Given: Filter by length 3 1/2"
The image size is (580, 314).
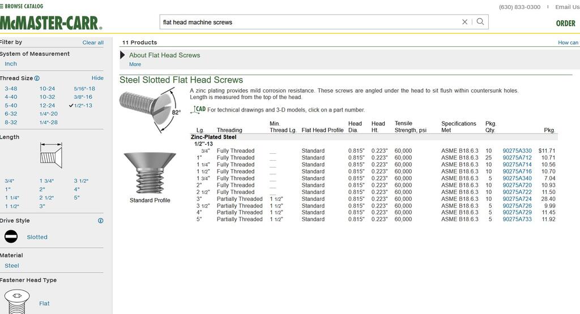Looking at the screenshot, I should pos(81,181).
